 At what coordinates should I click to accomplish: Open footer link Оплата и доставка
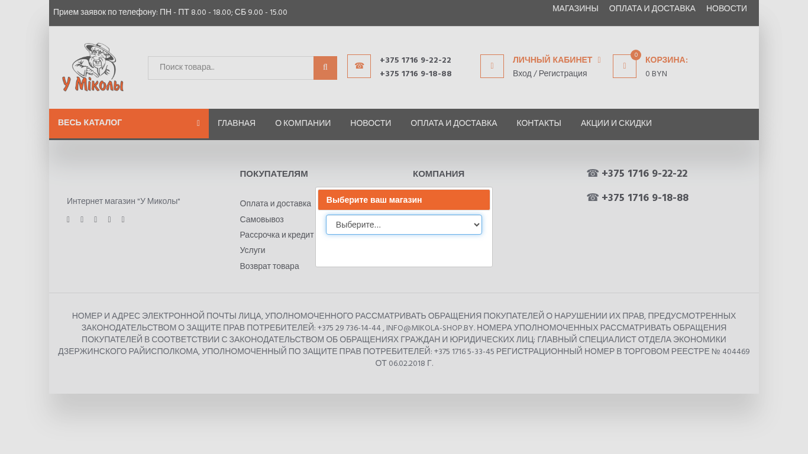[x=276, y=203]
